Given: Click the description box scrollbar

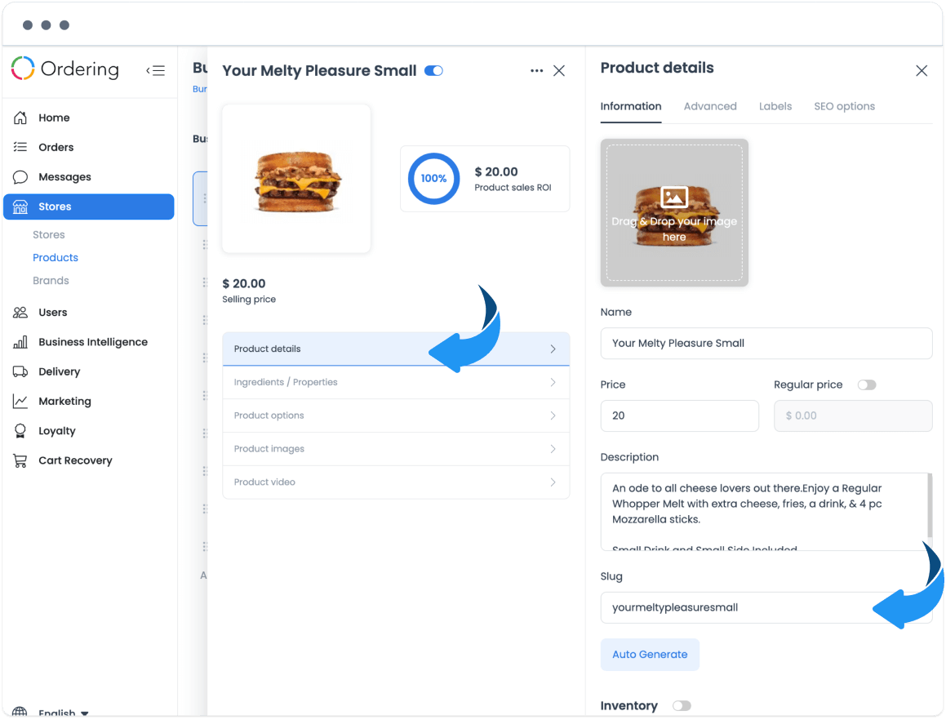Looking at the screenshot, I should tap(930, 506).
